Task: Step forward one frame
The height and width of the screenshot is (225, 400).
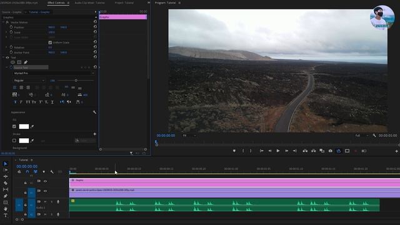Action: 286,151
